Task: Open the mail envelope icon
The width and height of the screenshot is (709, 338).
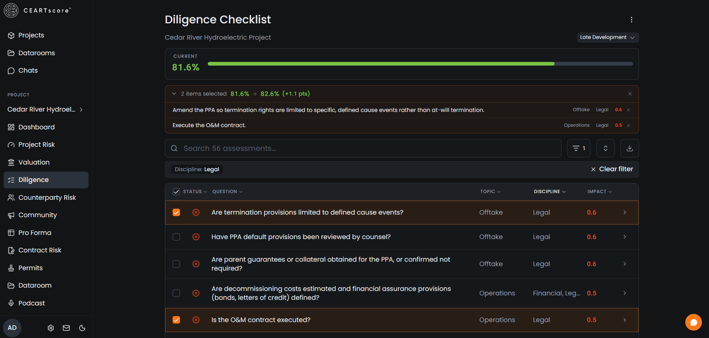Action: pyautogui.click(x=66, y=328)
